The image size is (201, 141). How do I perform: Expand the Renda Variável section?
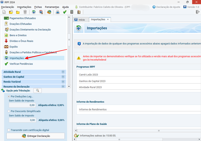tap(63, 82)
